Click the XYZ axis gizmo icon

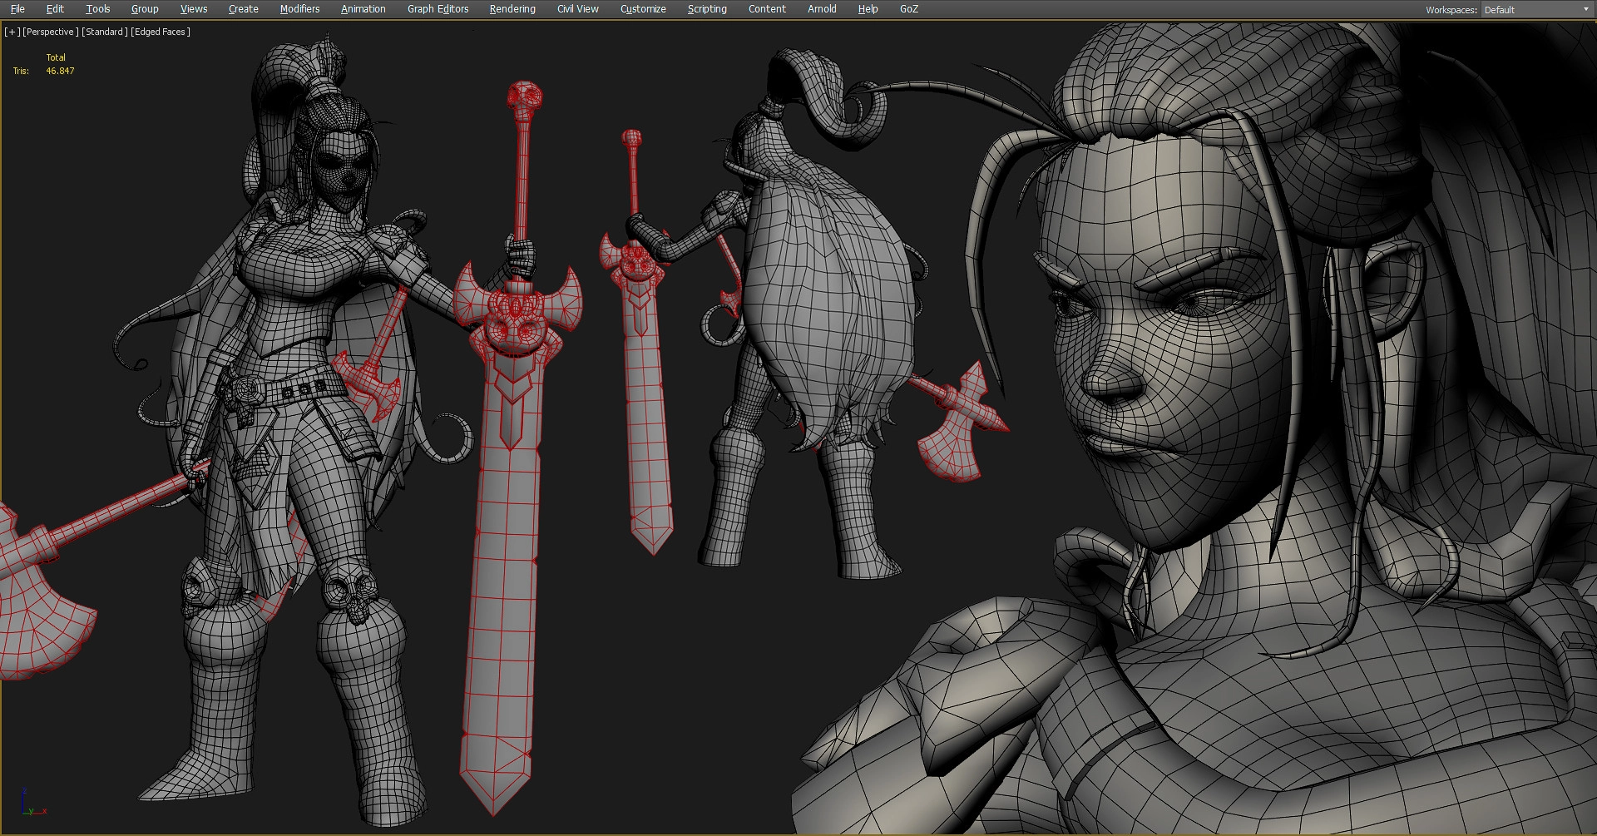[x=32, y=803]
